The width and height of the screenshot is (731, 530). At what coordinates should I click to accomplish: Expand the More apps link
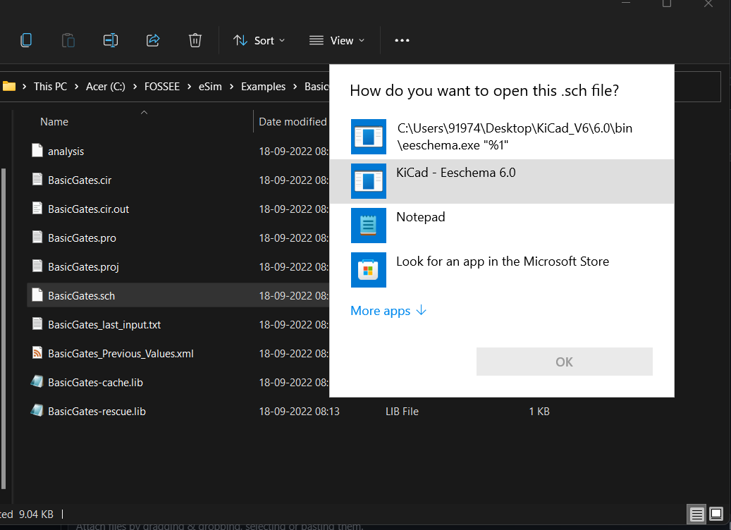[388, 311]
